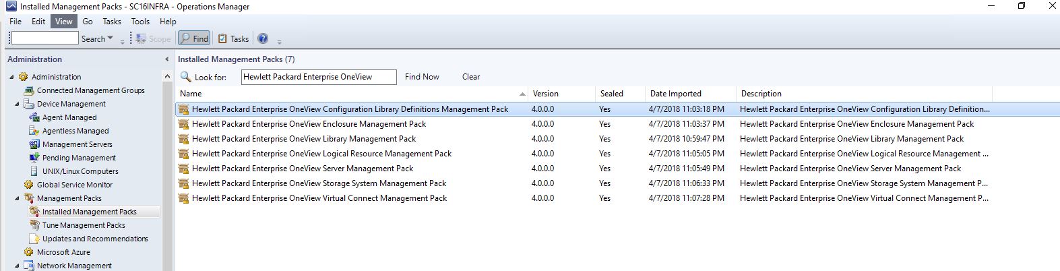Open the Tasks toolbar clipboard icon
This screenshot has width=1060, height=271.
tap(222, 39)
